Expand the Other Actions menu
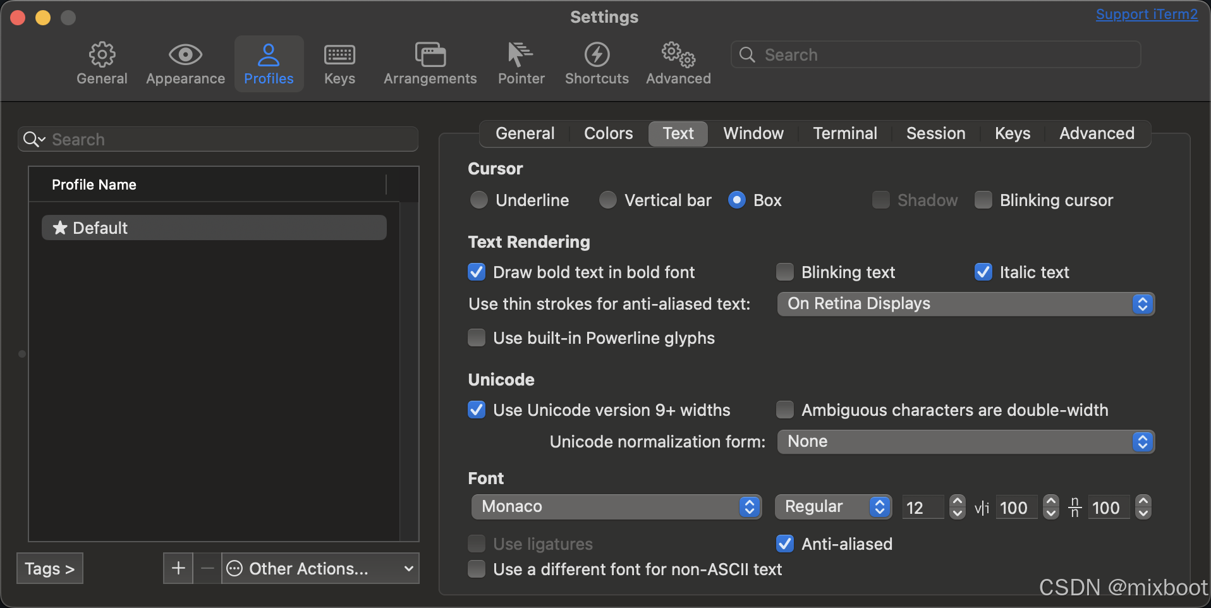This screenshot has height=608, width=1211. [x=320, y=568]
